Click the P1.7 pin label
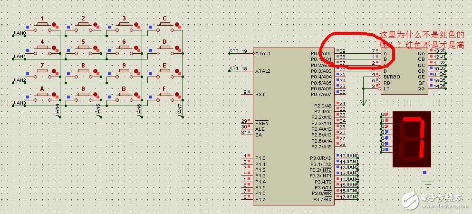The width and height of the screenshot is (472, 214). click(260, 199)
